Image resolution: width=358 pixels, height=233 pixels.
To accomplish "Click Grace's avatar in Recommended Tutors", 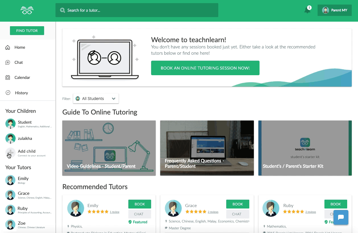I will pos(173,208).
